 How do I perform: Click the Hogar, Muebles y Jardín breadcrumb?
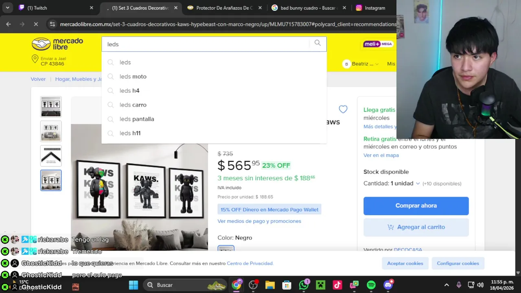coord(79,79)
